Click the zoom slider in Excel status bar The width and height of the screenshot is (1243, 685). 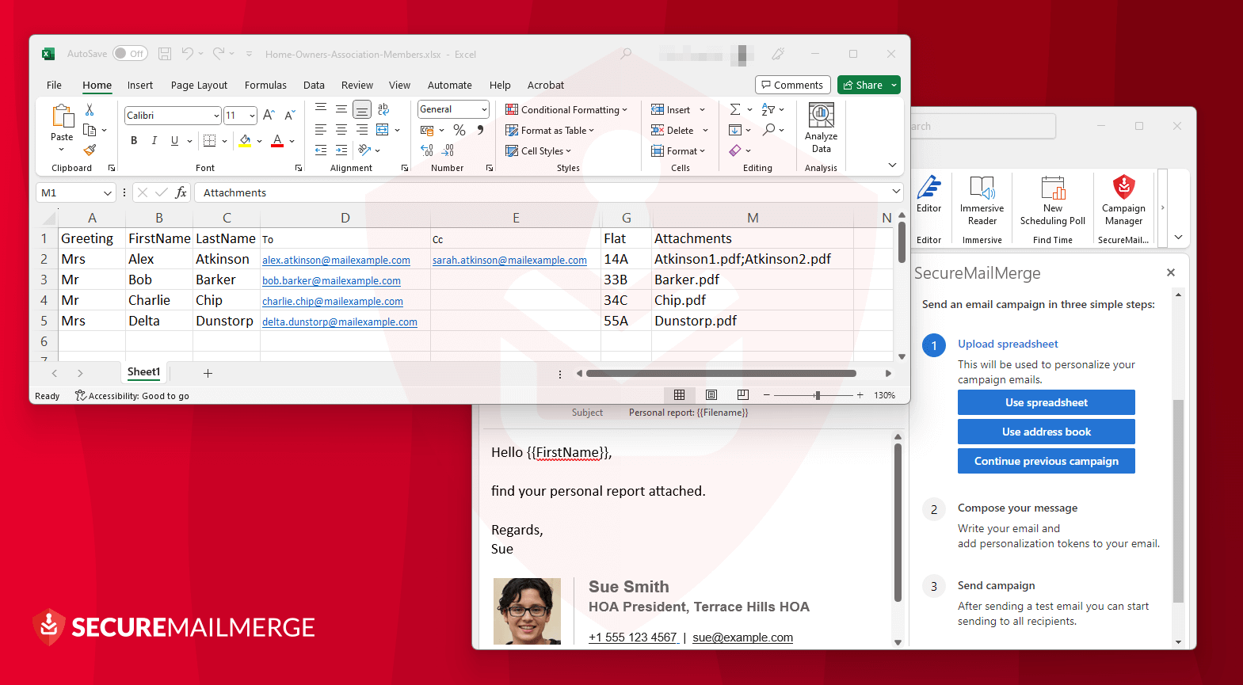coord(817,395)
